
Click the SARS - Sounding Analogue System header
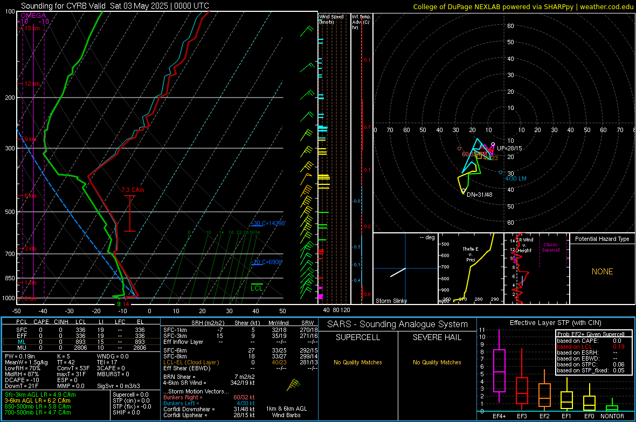coord(398,324)
